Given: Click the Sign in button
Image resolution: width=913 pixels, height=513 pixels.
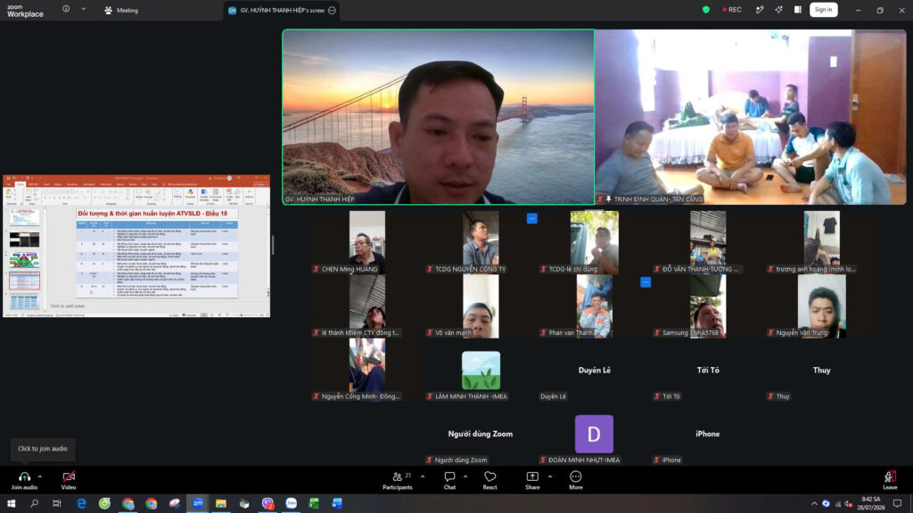Looking at the screenshot, I should pos(823,10).
